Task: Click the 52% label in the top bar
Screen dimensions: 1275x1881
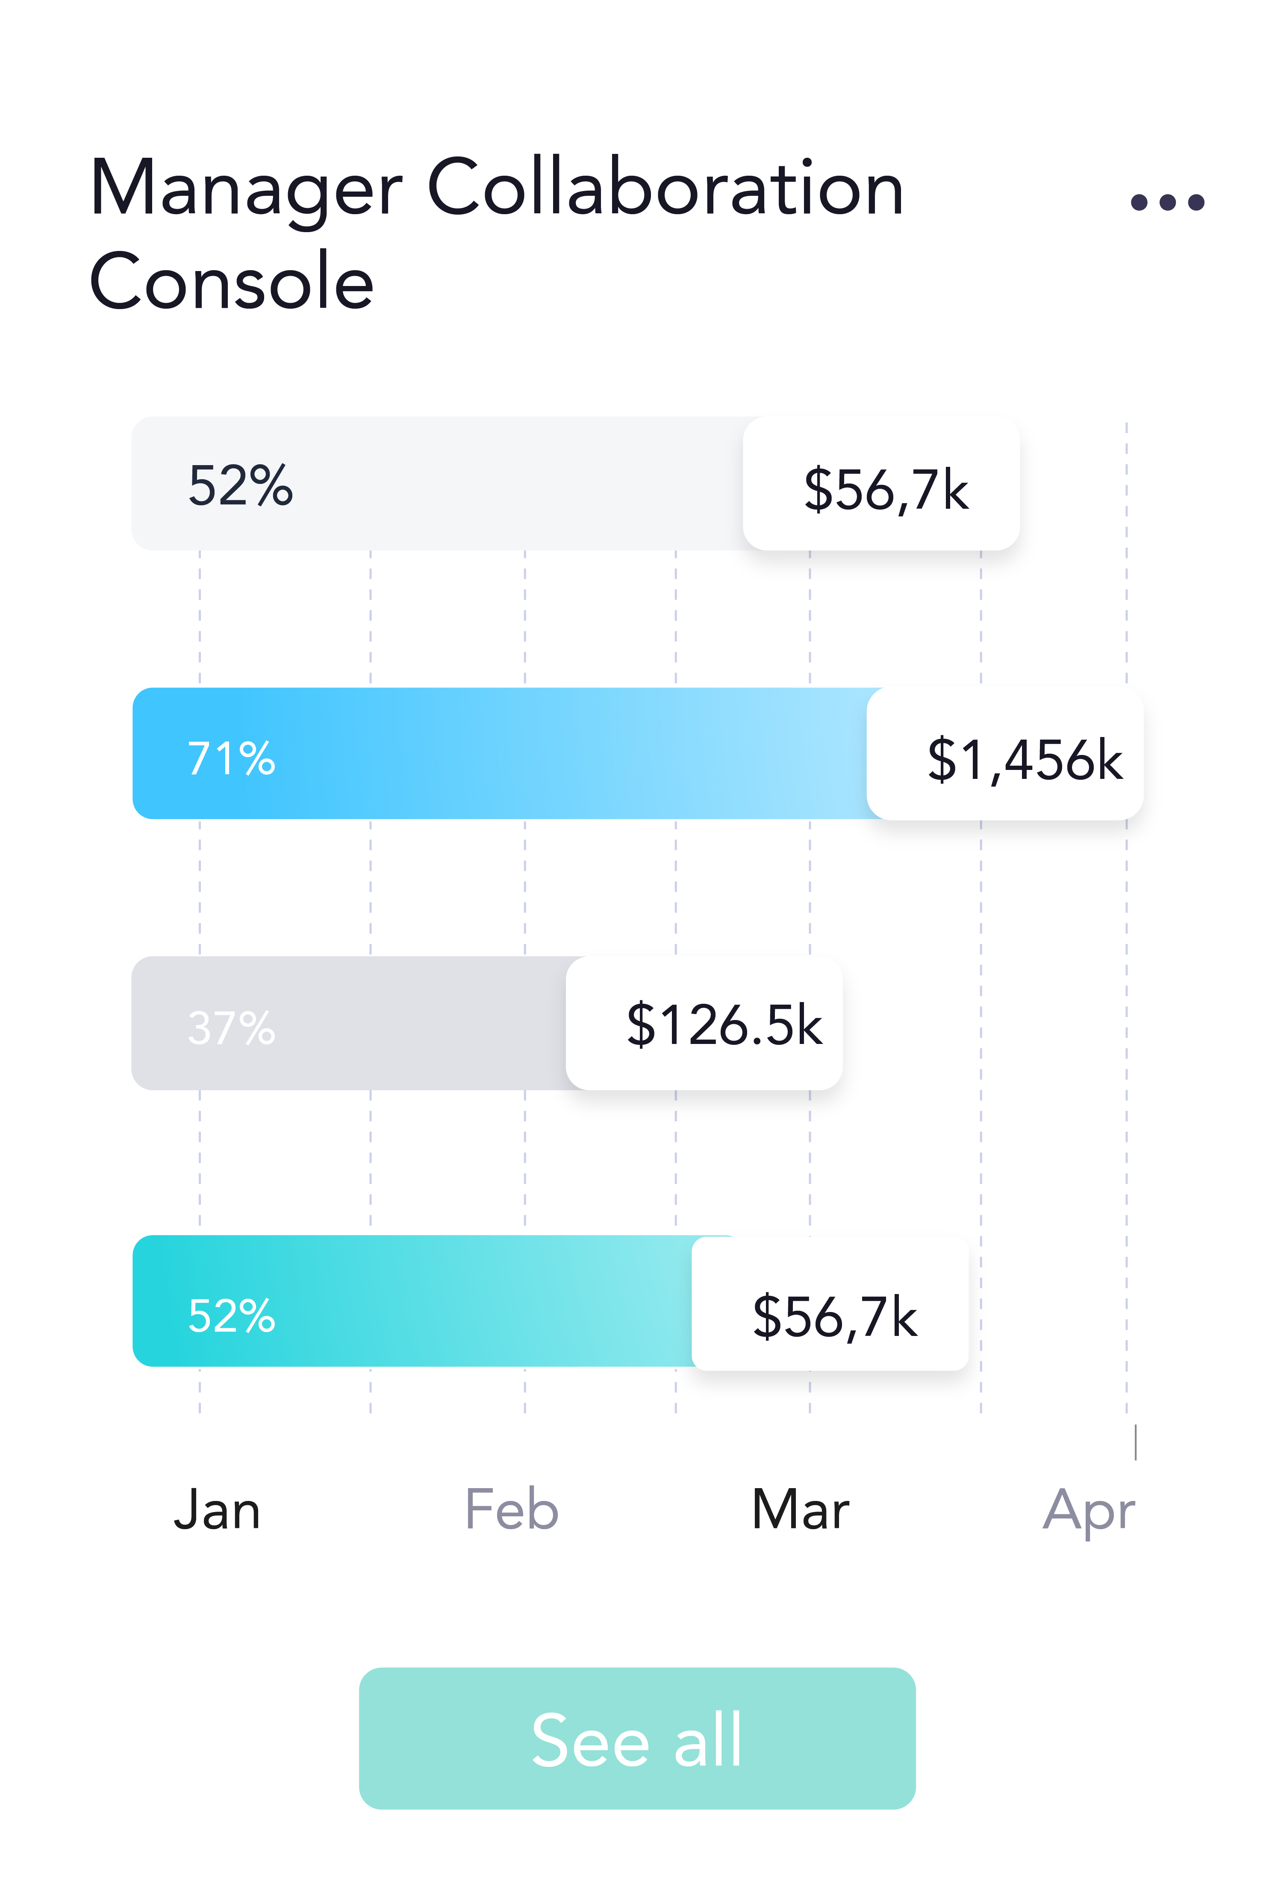Action: click(x=240, y=486)
